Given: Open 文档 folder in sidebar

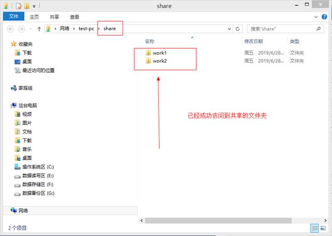Looking at the screenshot, I should [23, 132].
